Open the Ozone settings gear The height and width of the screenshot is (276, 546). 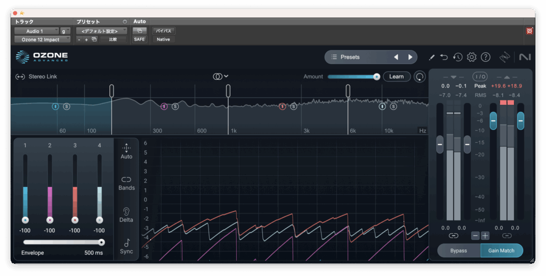coord(471,57)
